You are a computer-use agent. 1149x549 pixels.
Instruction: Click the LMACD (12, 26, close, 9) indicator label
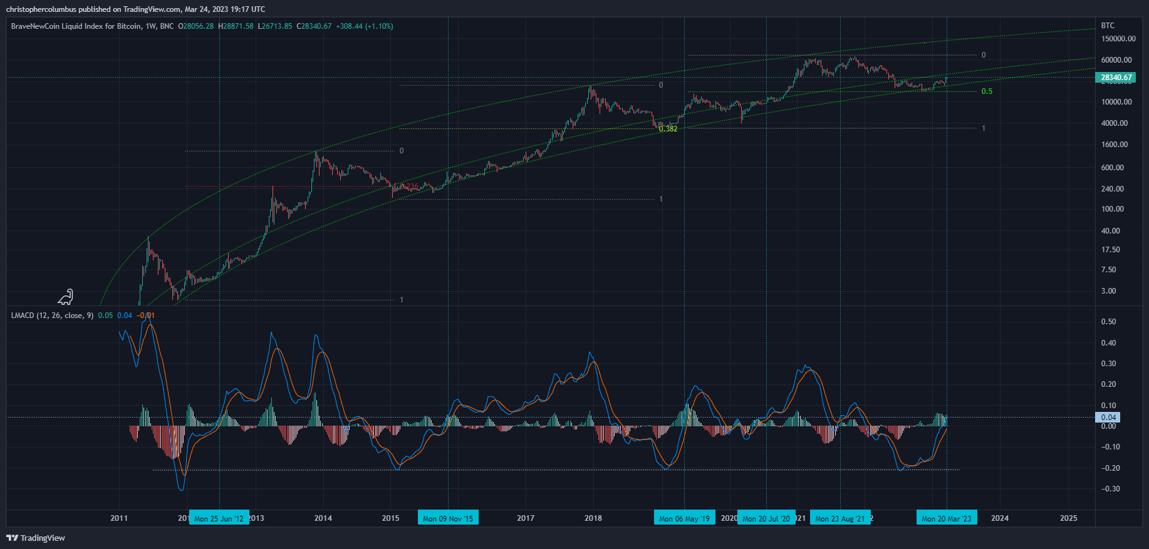(x=52, y=315)
